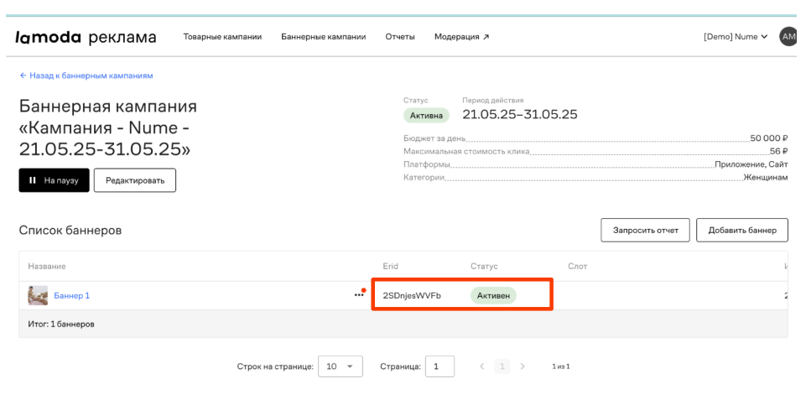Click the Название column header
Screen dimensions: 811x400
tap(47, 266)
